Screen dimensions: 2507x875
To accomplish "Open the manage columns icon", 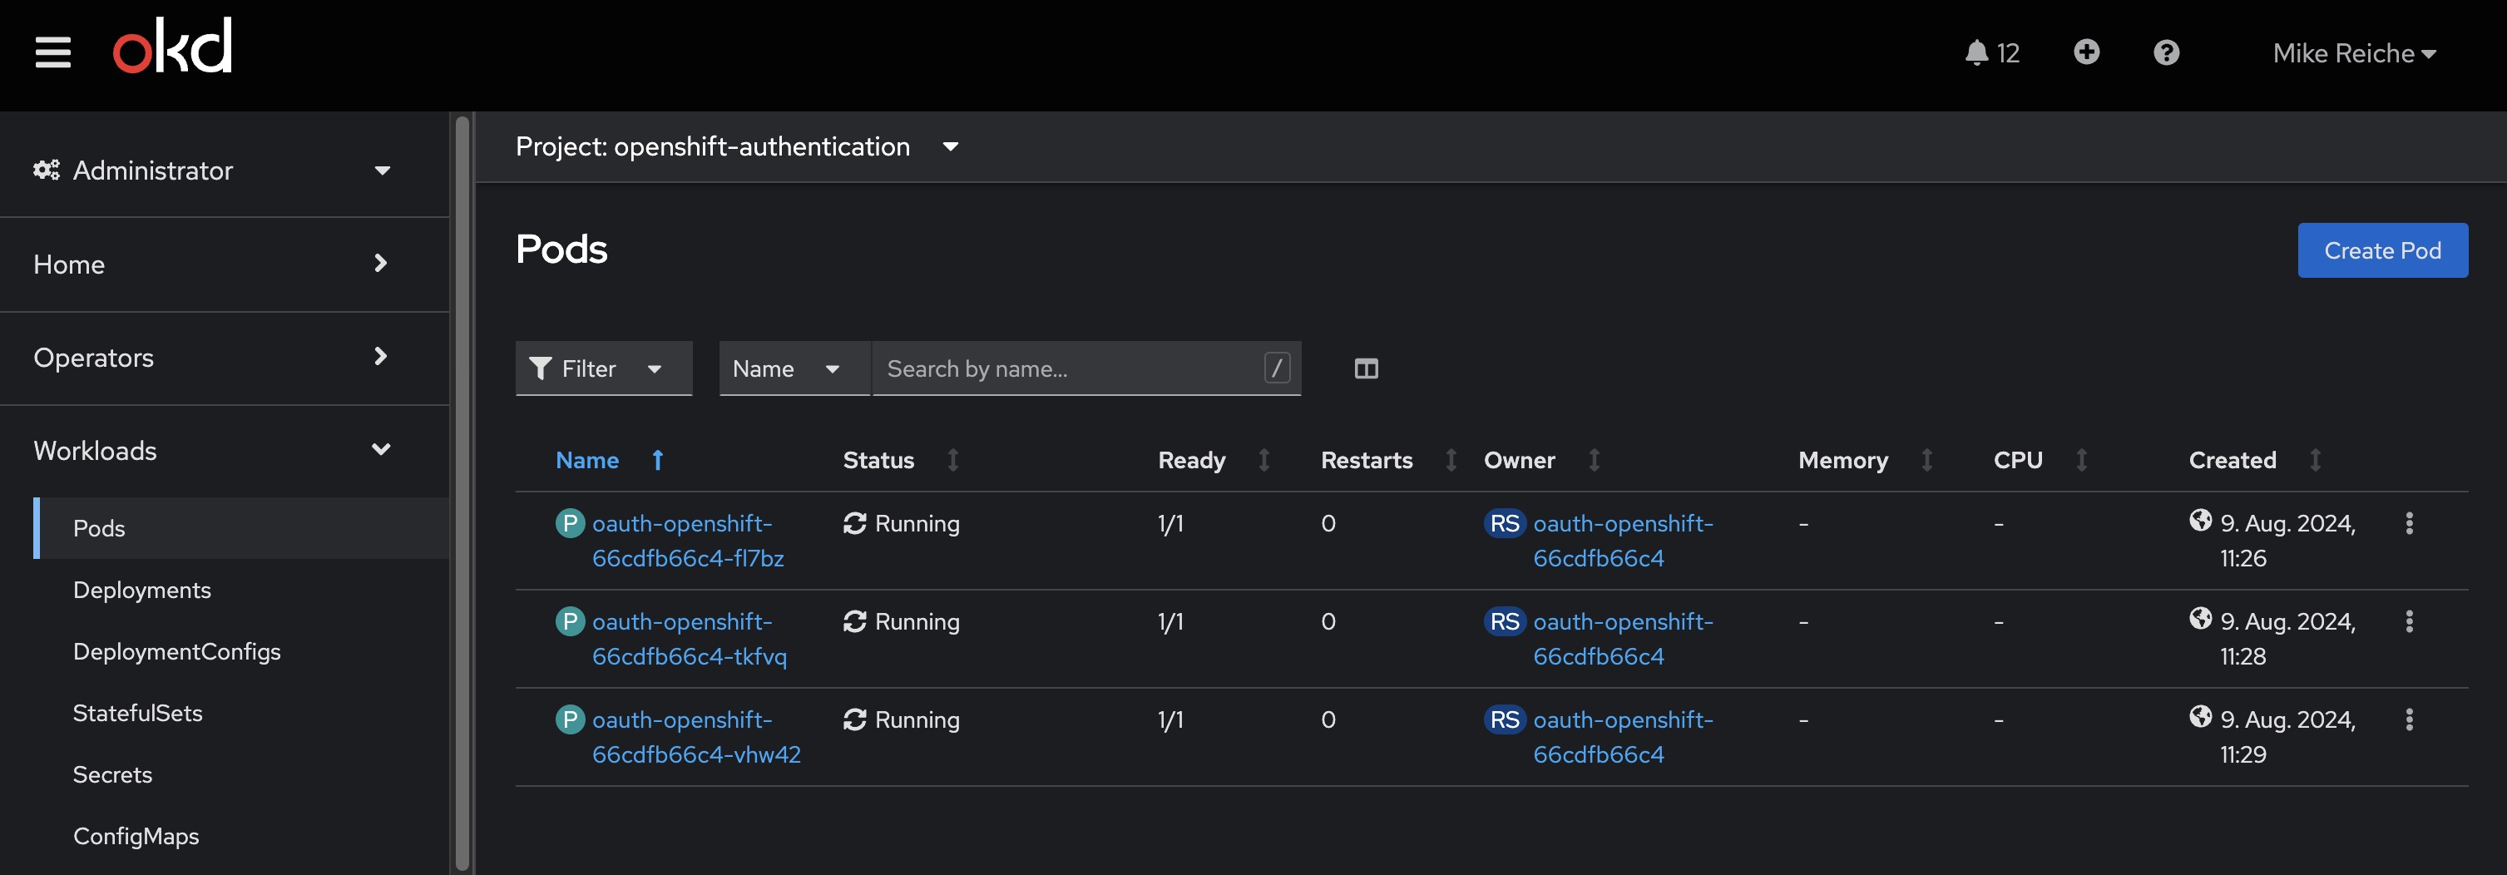I will [x=1367, y=369].
